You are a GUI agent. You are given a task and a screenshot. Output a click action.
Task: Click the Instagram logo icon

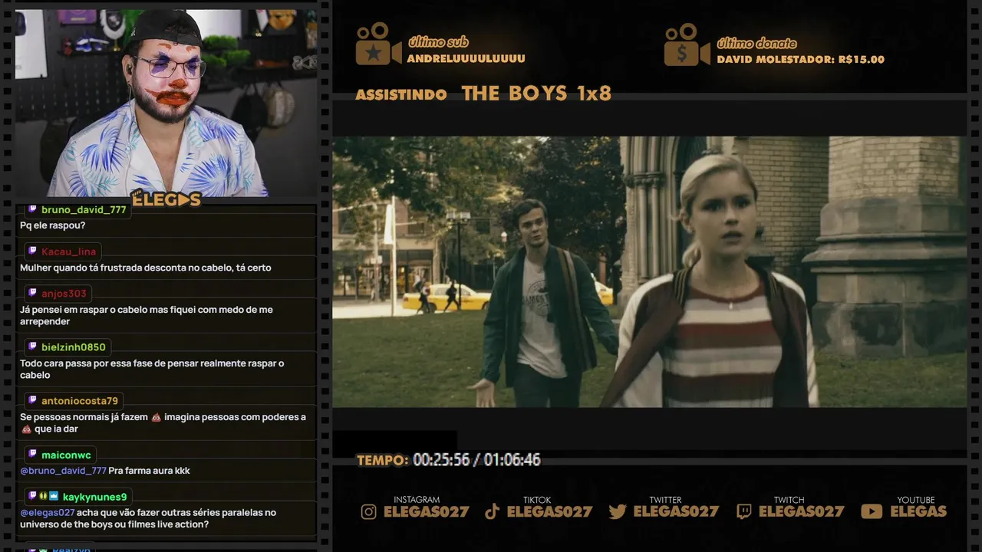pyautogui.click(x=369, y=511)
